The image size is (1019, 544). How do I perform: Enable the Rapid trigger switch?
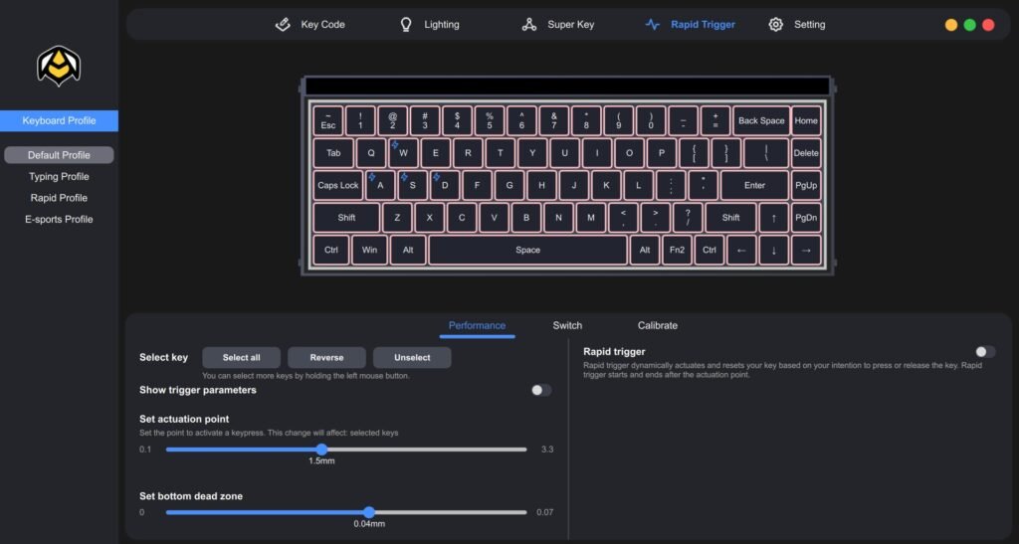coord(984,352)
